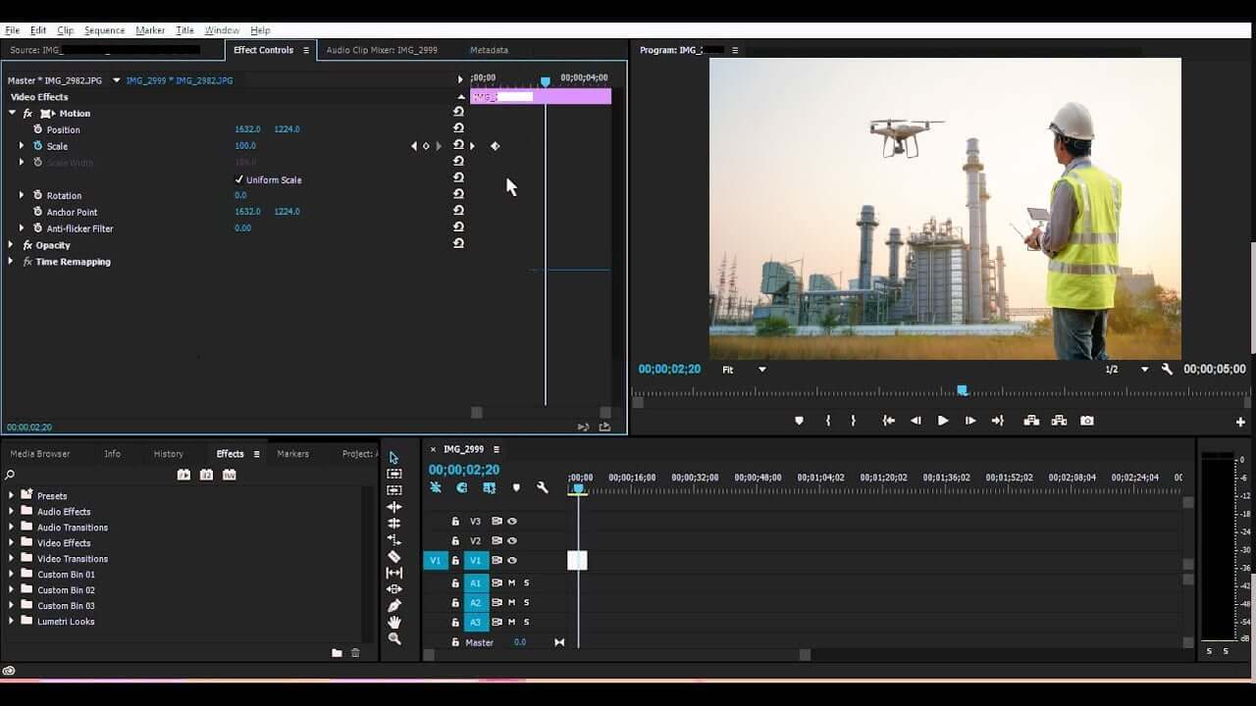Uncheck the Uniform Scale checkbox
This screenshot has width=1256, height=706.
pos(238,178)
